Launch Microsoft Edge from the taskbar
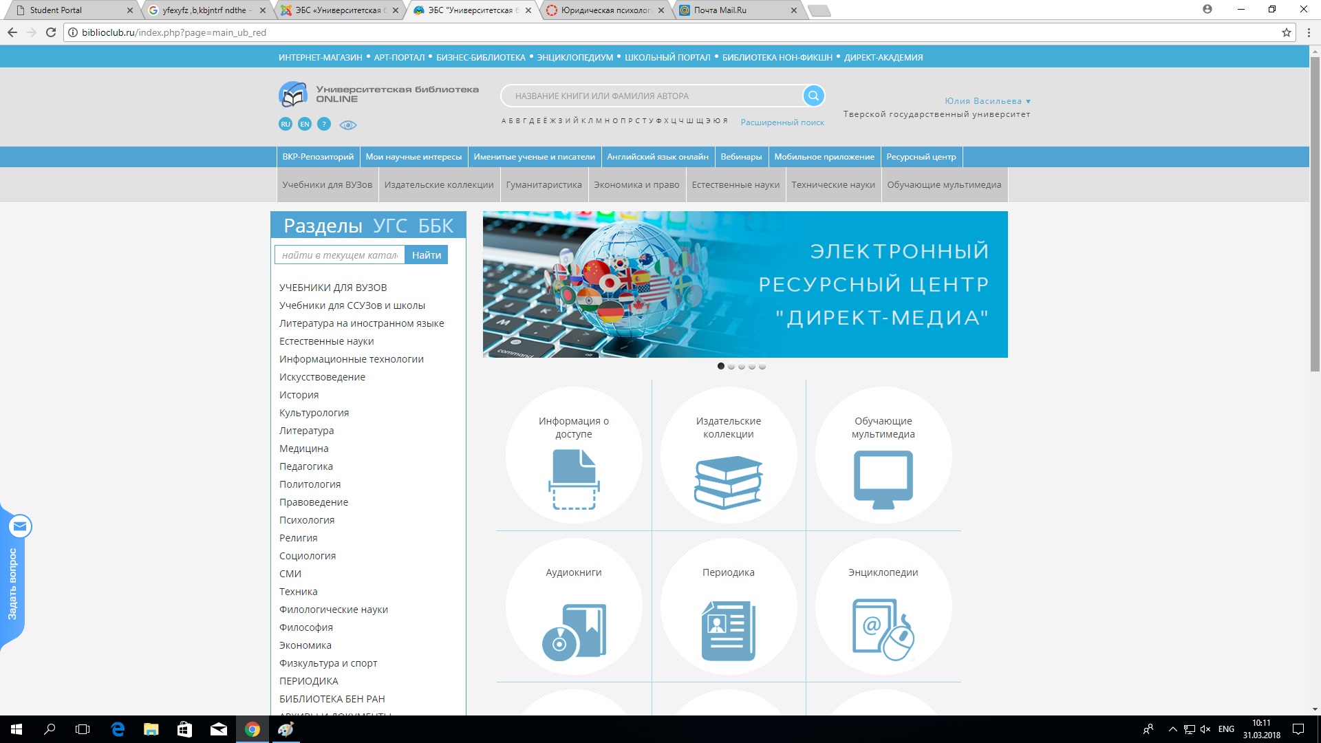 coord(118,729)
